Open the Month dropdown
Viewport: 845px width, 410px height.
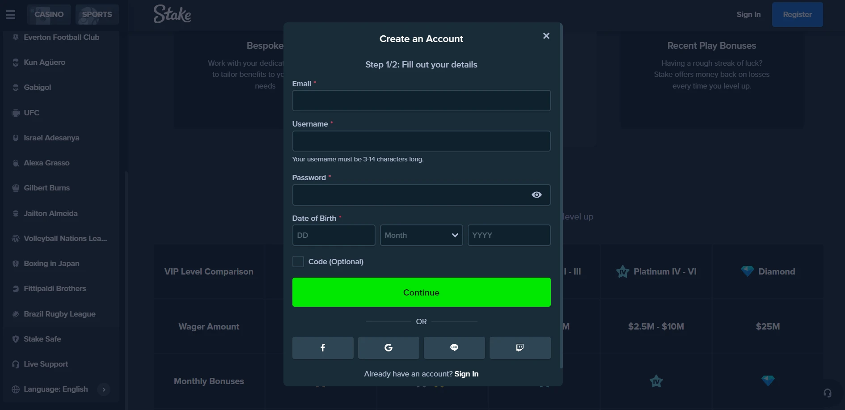[x=421, y=235]
